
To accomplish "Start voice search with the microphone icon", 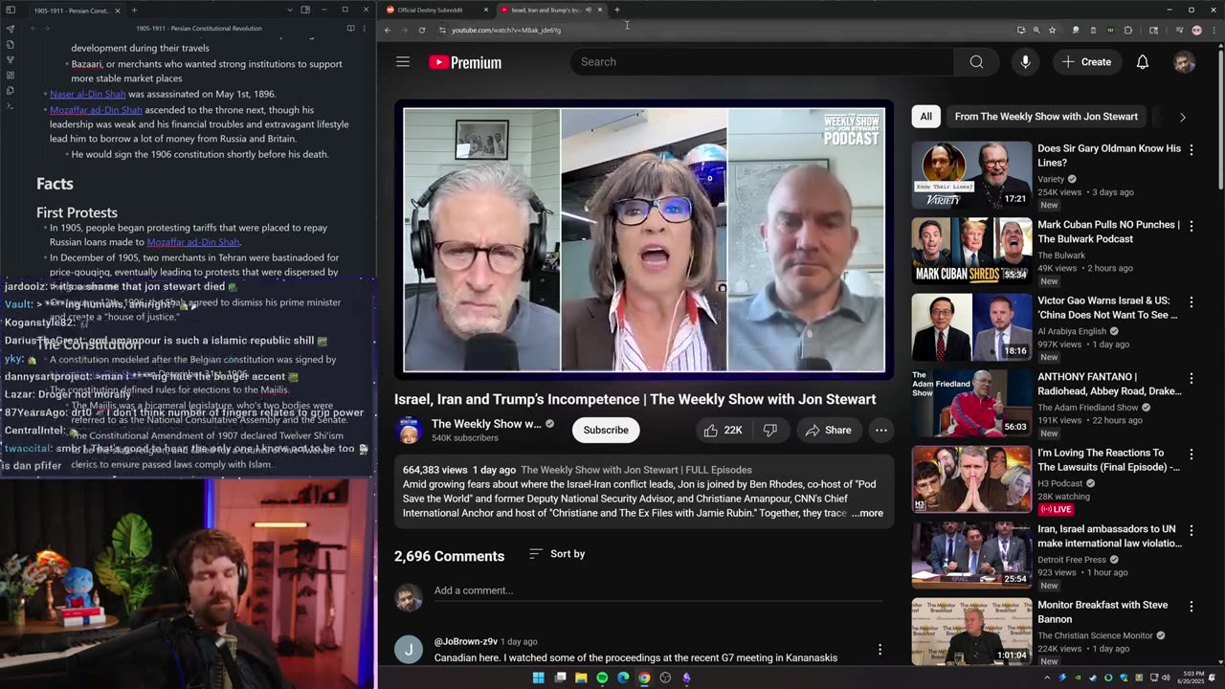I will point(1025,62).
